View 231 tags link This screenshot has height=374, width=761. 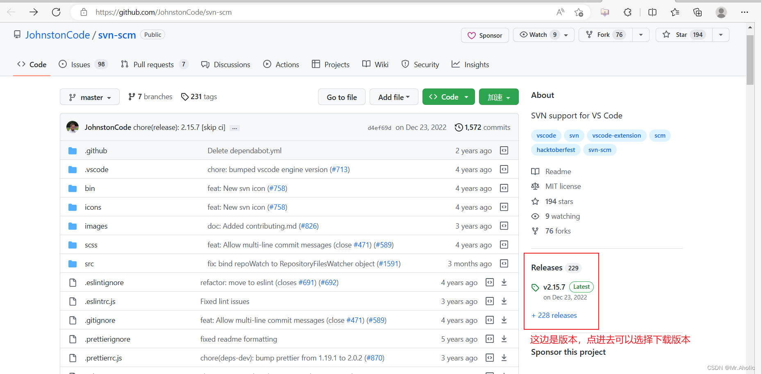[199, 97]
